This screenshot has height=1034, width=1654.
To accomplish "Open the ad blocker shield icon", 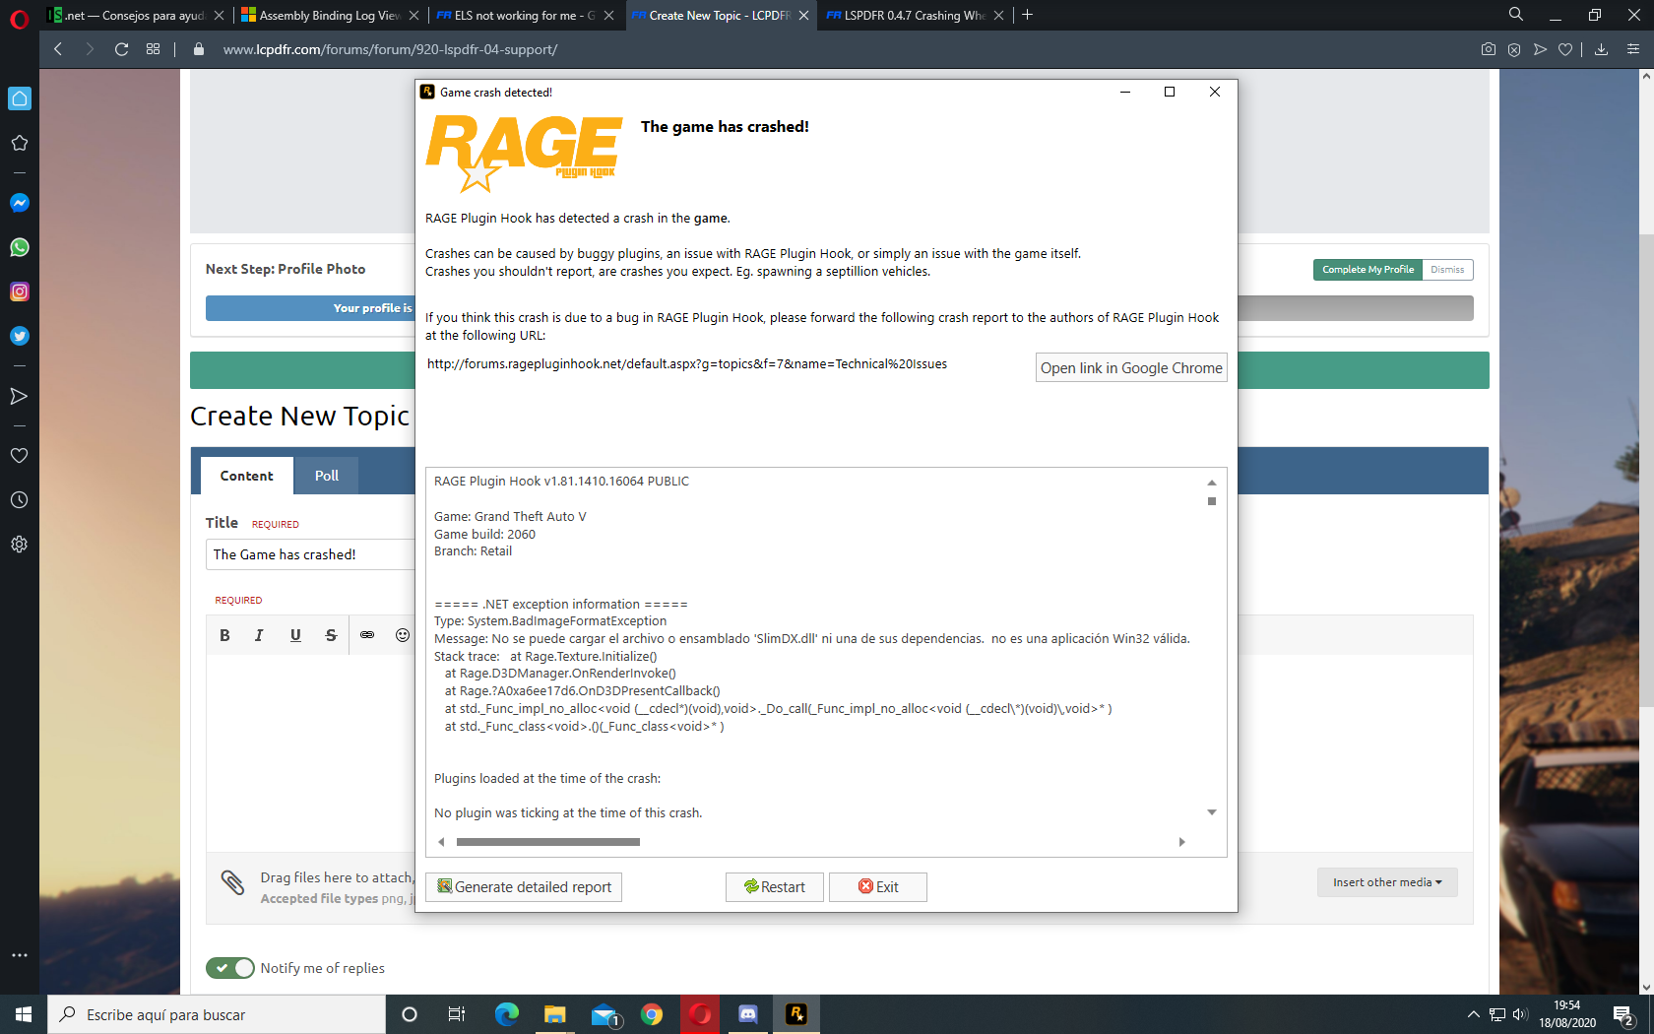I will pos(1514,49).
